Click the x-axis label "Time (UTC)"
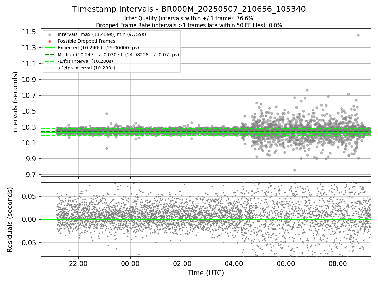 (x=206, y=273)
